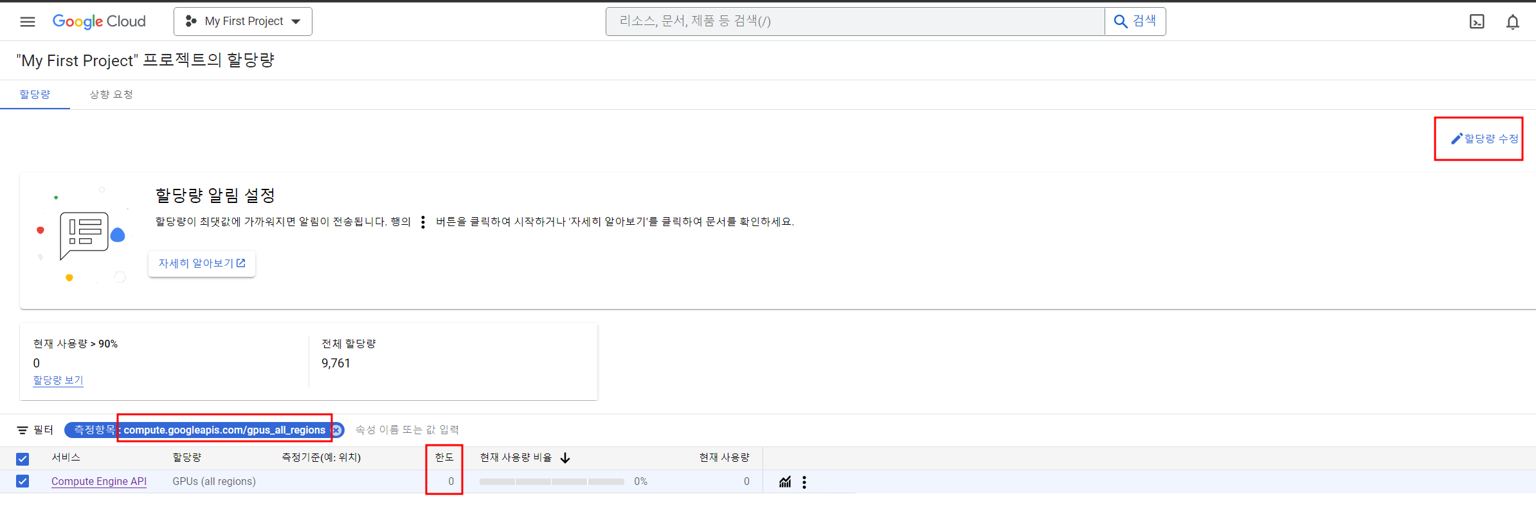Image resolution: width=1536 pixels, height=510 pixels.
Task: Click the 필터 filter icon
Action: tap(23, 430)
